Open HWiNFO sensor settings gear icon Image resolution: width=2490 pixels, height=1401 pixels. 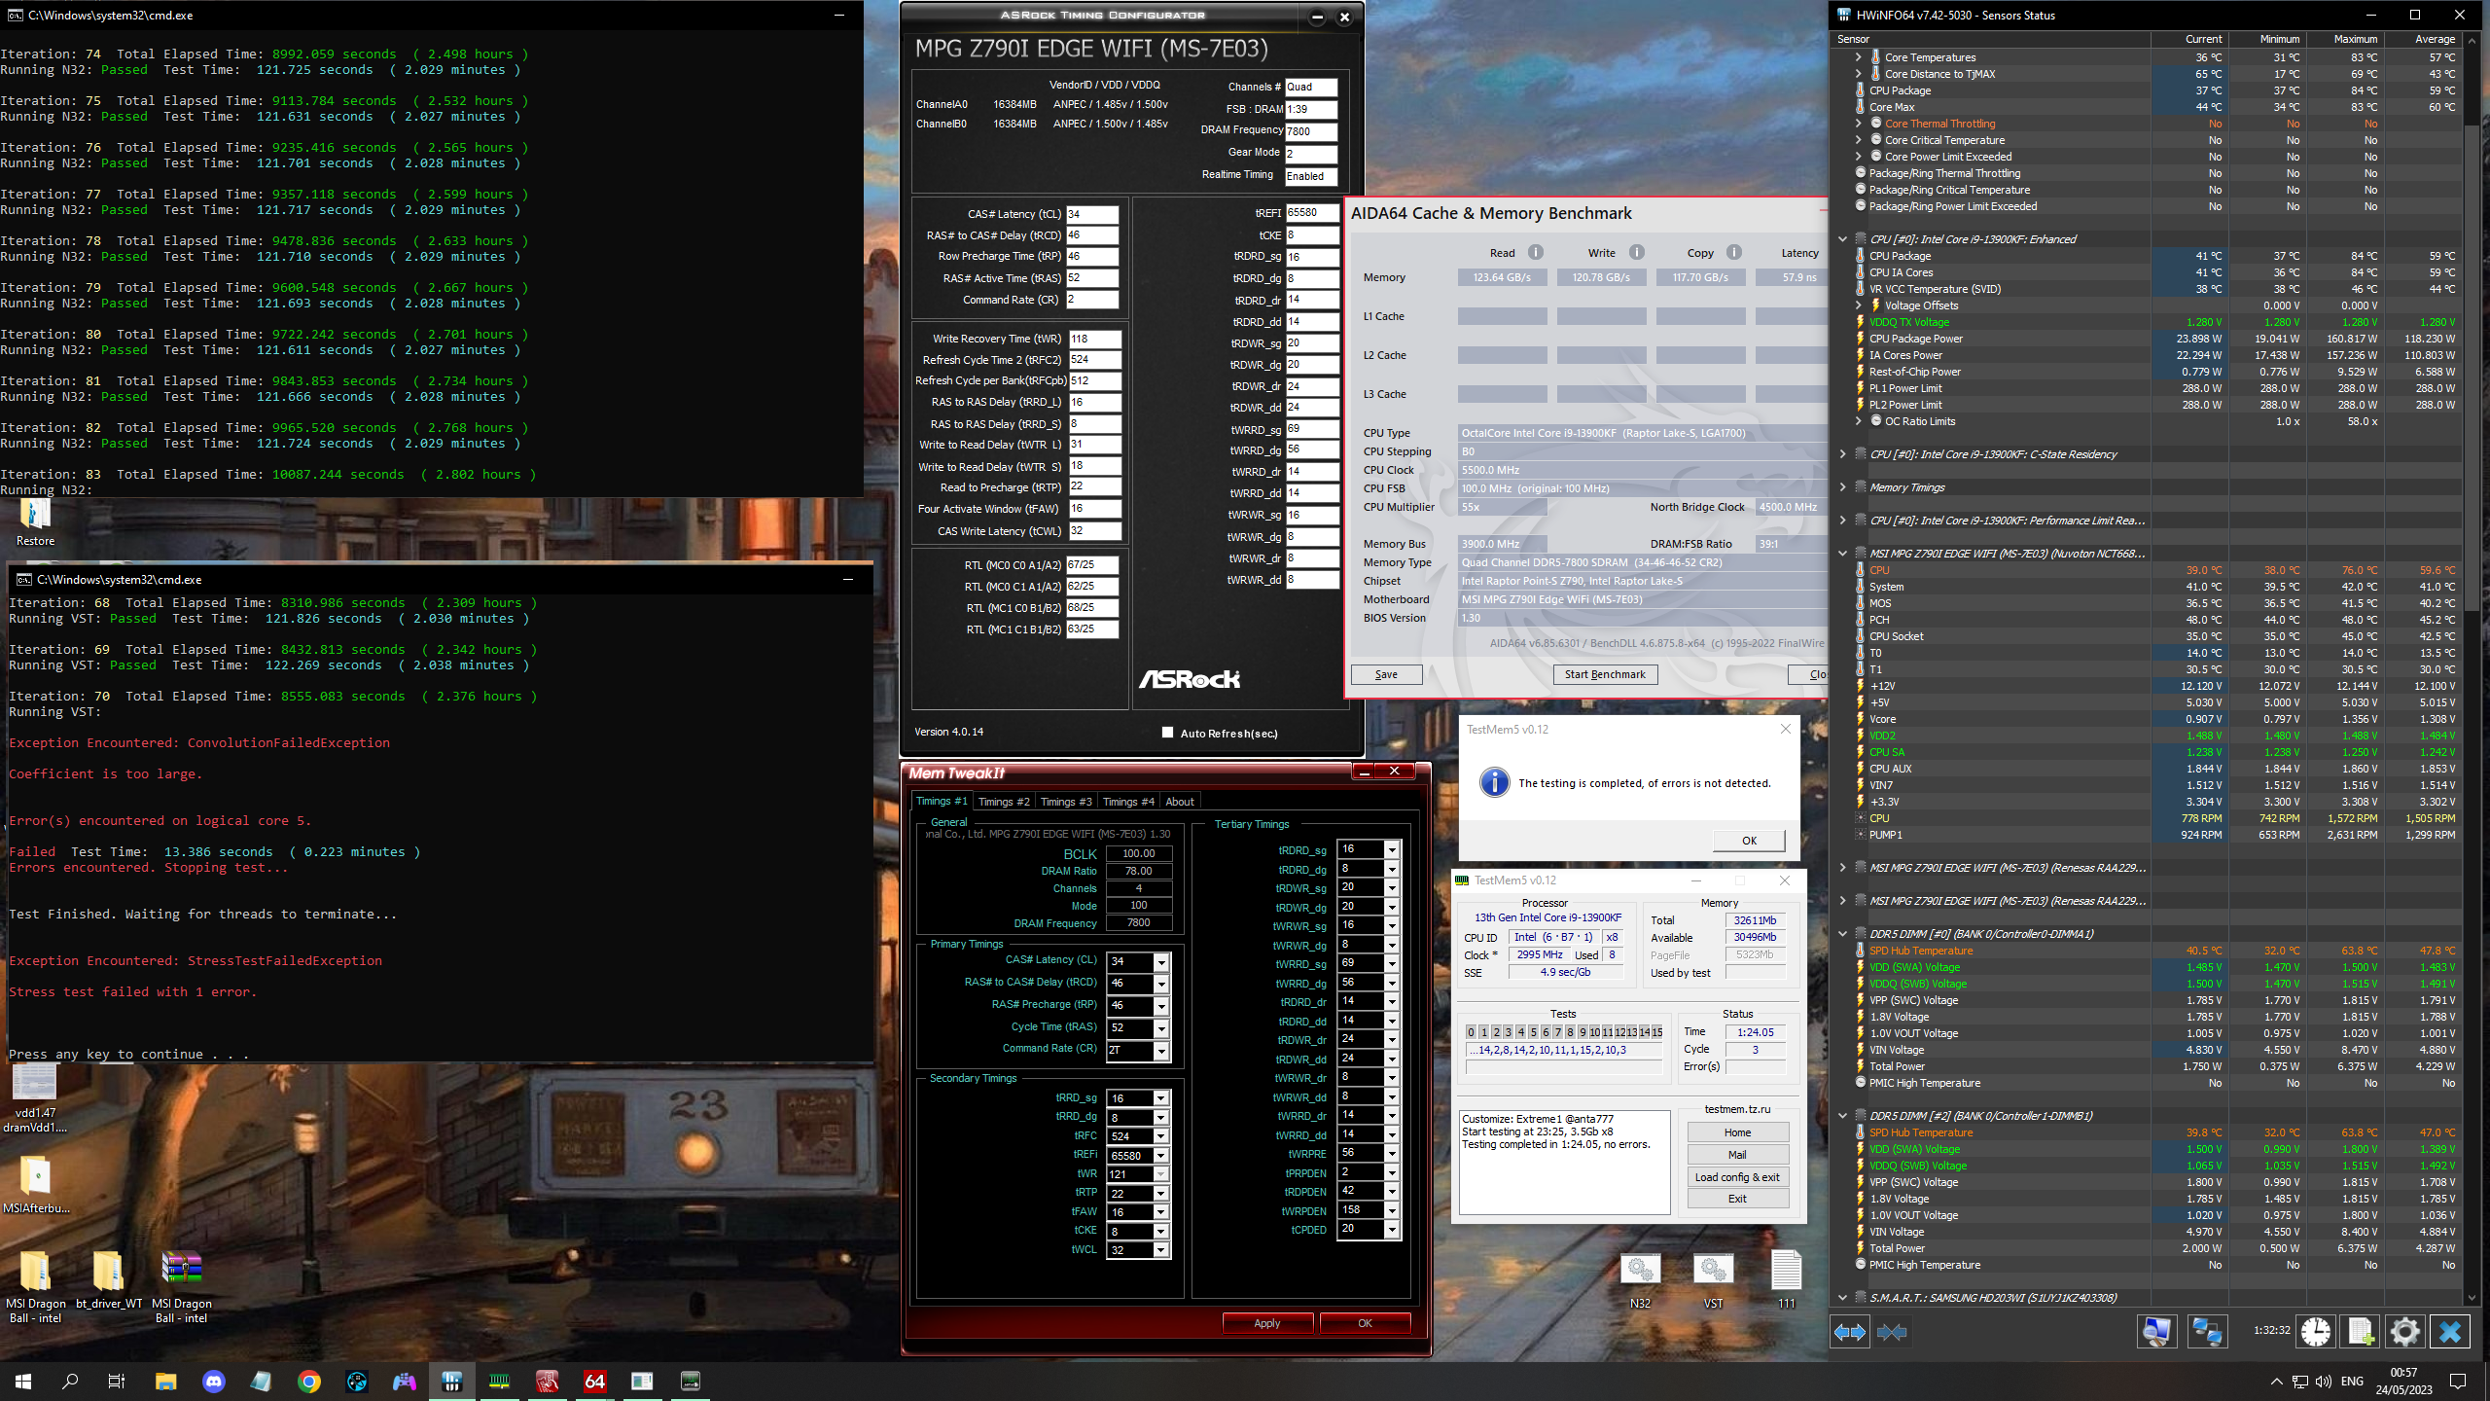click(x=2404, y=1332)
